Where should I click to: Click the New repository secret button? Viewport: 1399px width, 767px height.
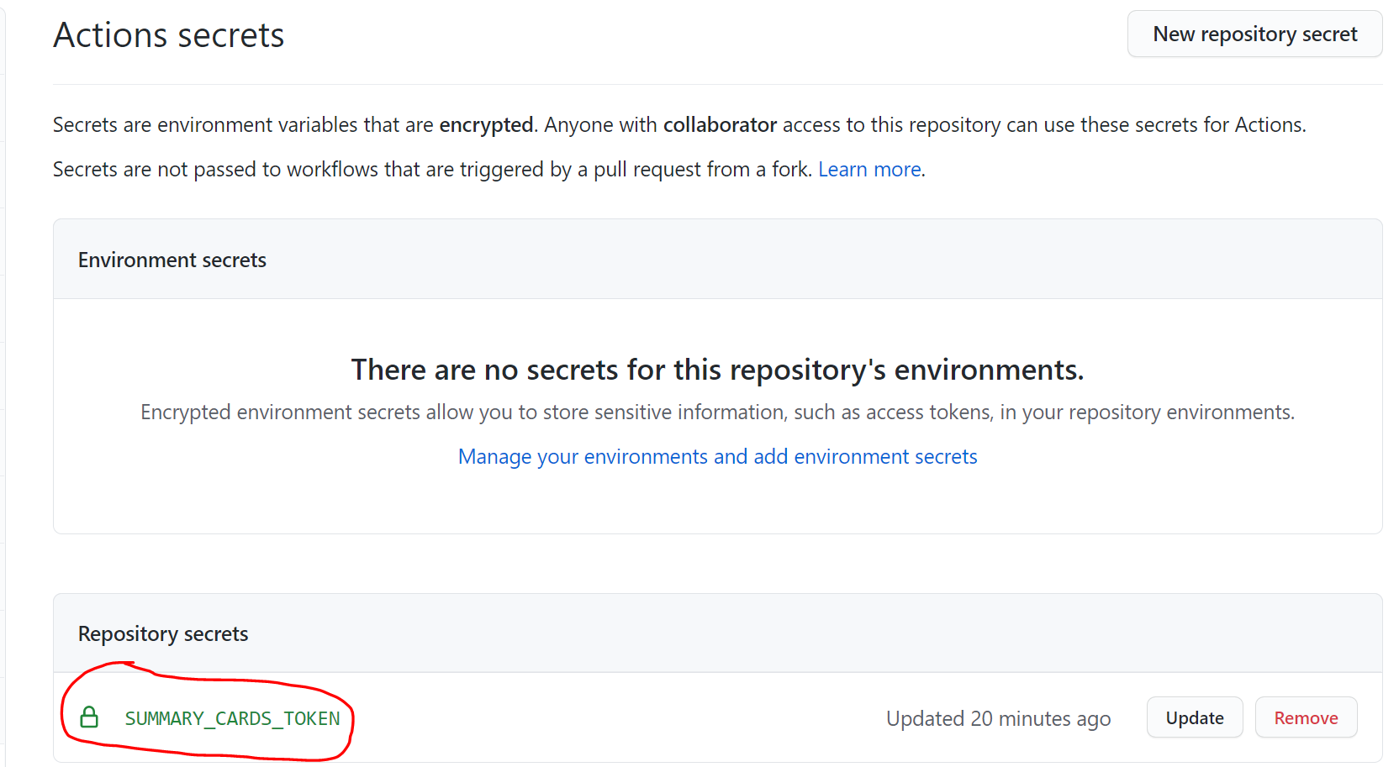(x=1254, y=34)
